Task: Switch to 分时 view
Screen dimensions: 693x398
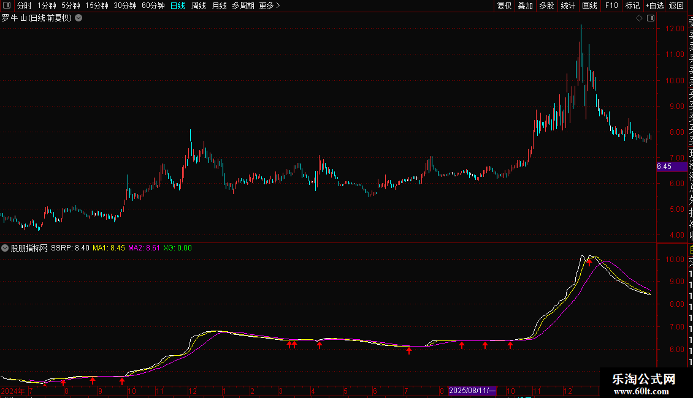Action: (x=25, y=6)
